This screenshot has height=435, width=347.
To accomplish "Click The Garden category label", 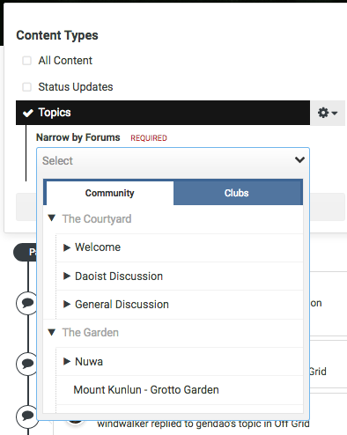I will click(91, 333).
